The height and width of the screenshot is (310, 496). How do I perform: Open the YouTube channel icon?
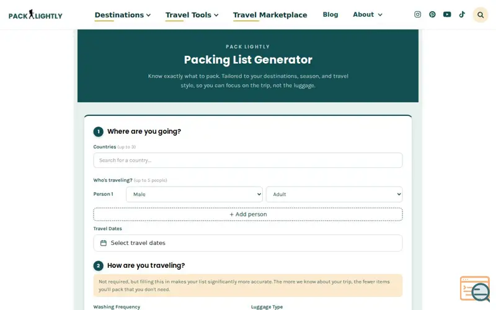[447, 14]
